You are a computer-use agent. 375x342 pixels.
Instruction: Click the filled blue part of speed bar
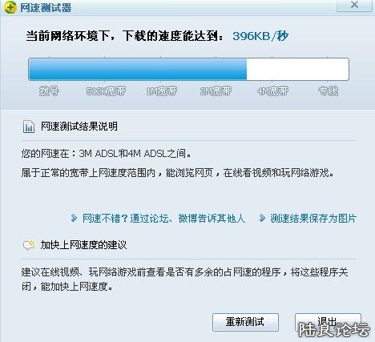click(x=138, y=69)
